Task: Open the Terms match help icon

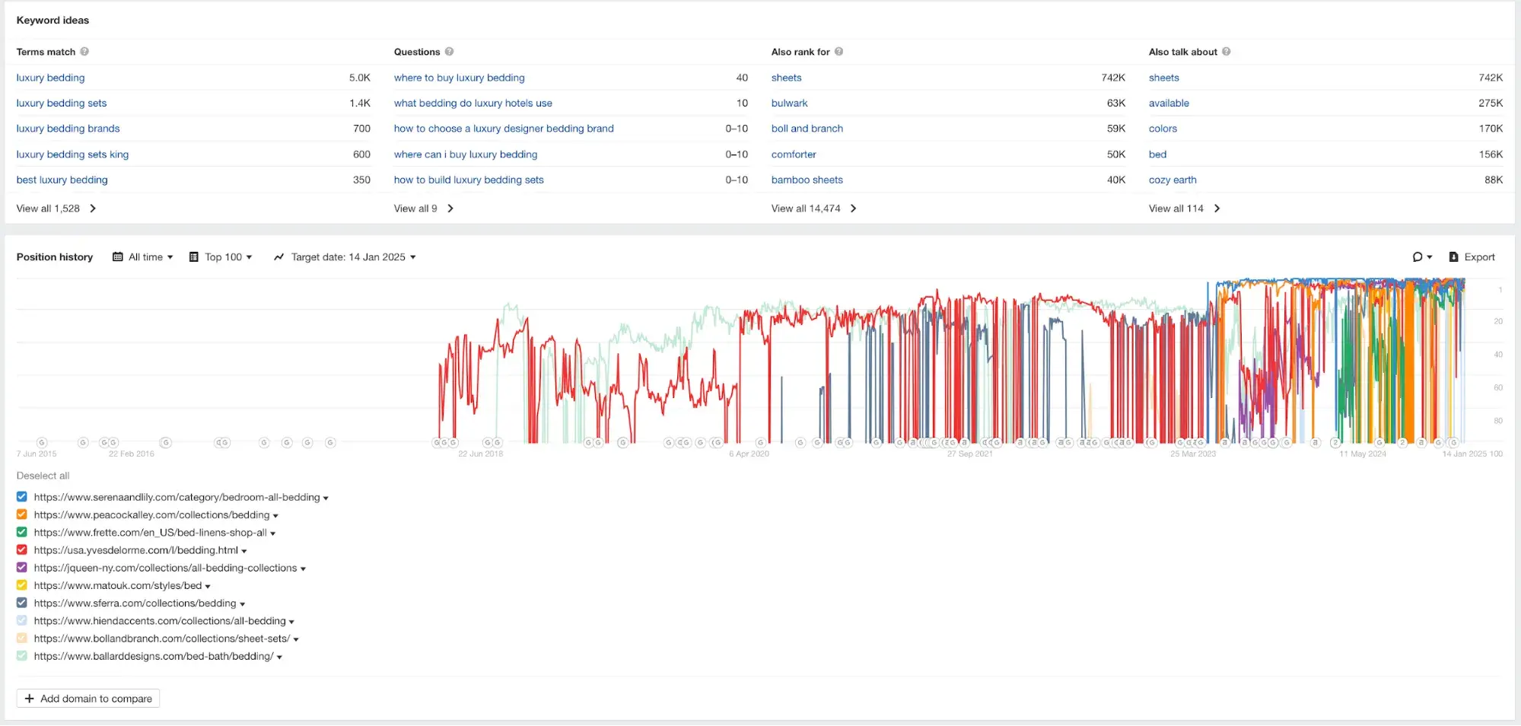Action: point(84,52)
